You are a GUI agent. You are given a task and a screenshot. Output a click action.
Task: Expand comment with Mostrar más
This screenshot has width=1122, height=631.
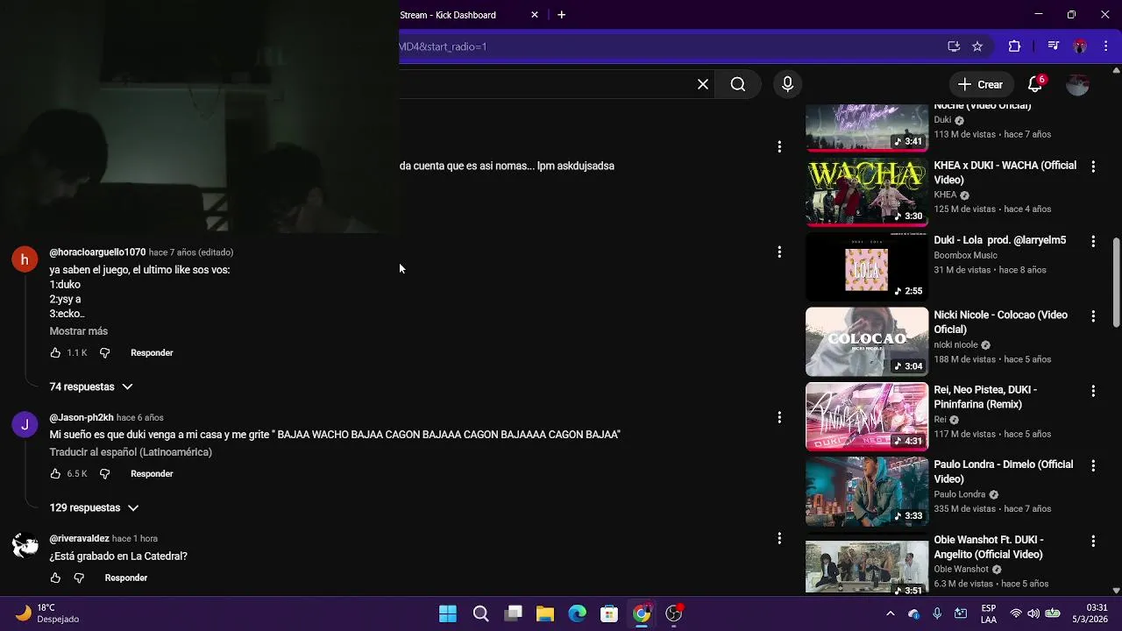pyautogui.click(x=79, y=331)
